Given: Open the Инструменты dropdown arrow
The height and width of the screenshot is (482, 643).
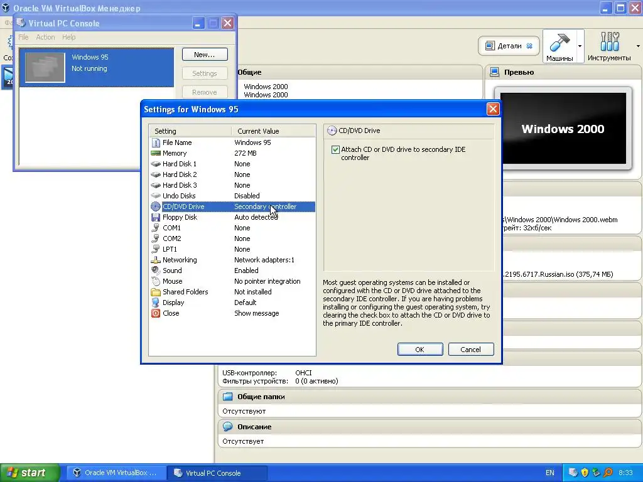Looking at the screenshot, I should [x=638, y=46].
